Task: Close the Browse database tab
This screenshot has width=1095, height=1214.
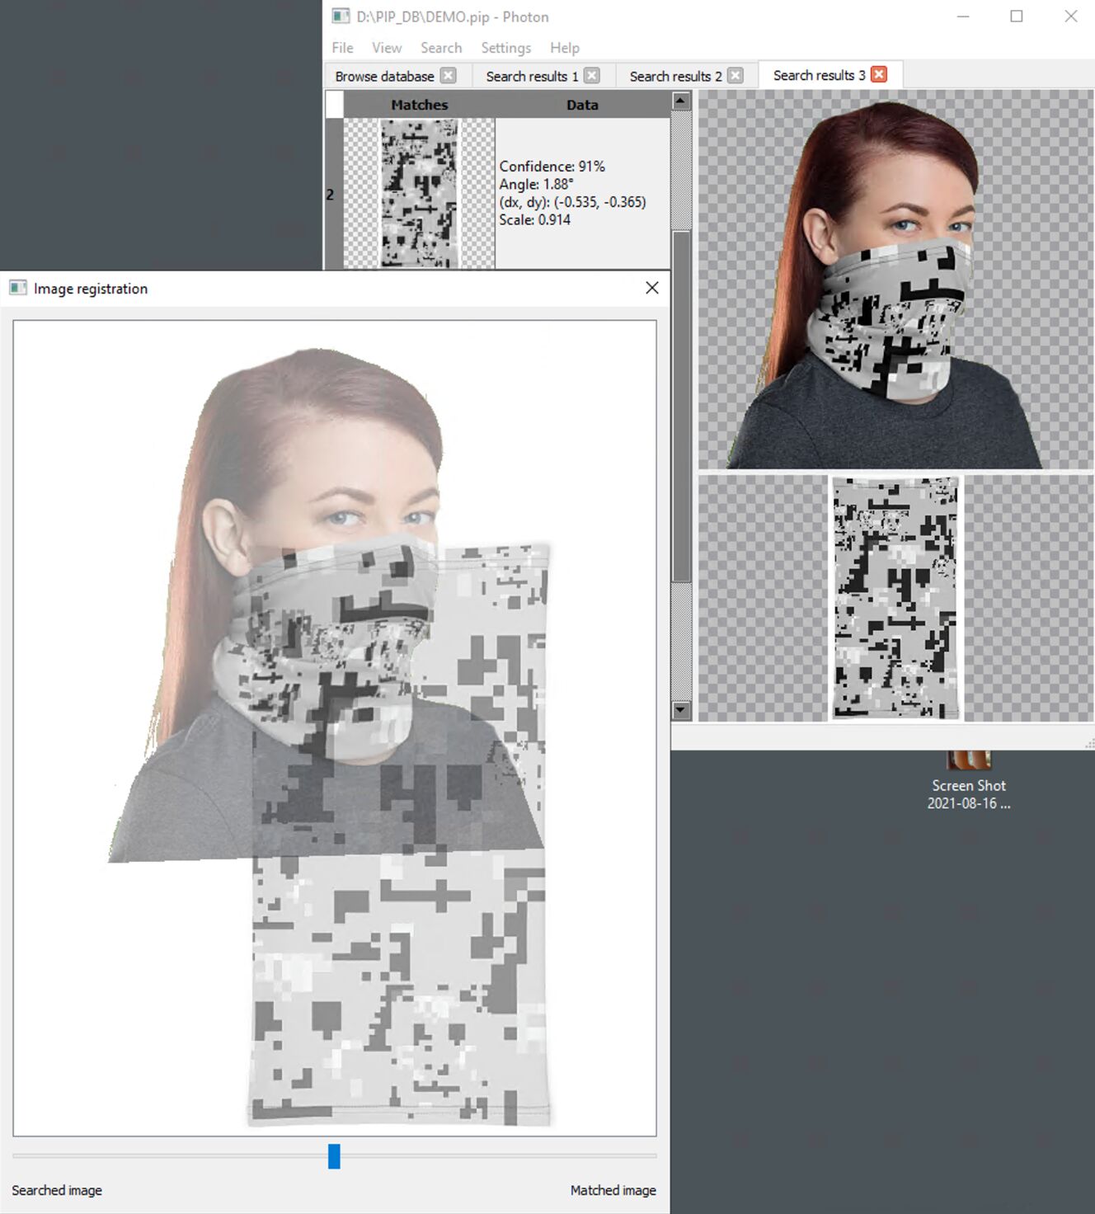Action: pyautogui.click(x=448, y=75)
